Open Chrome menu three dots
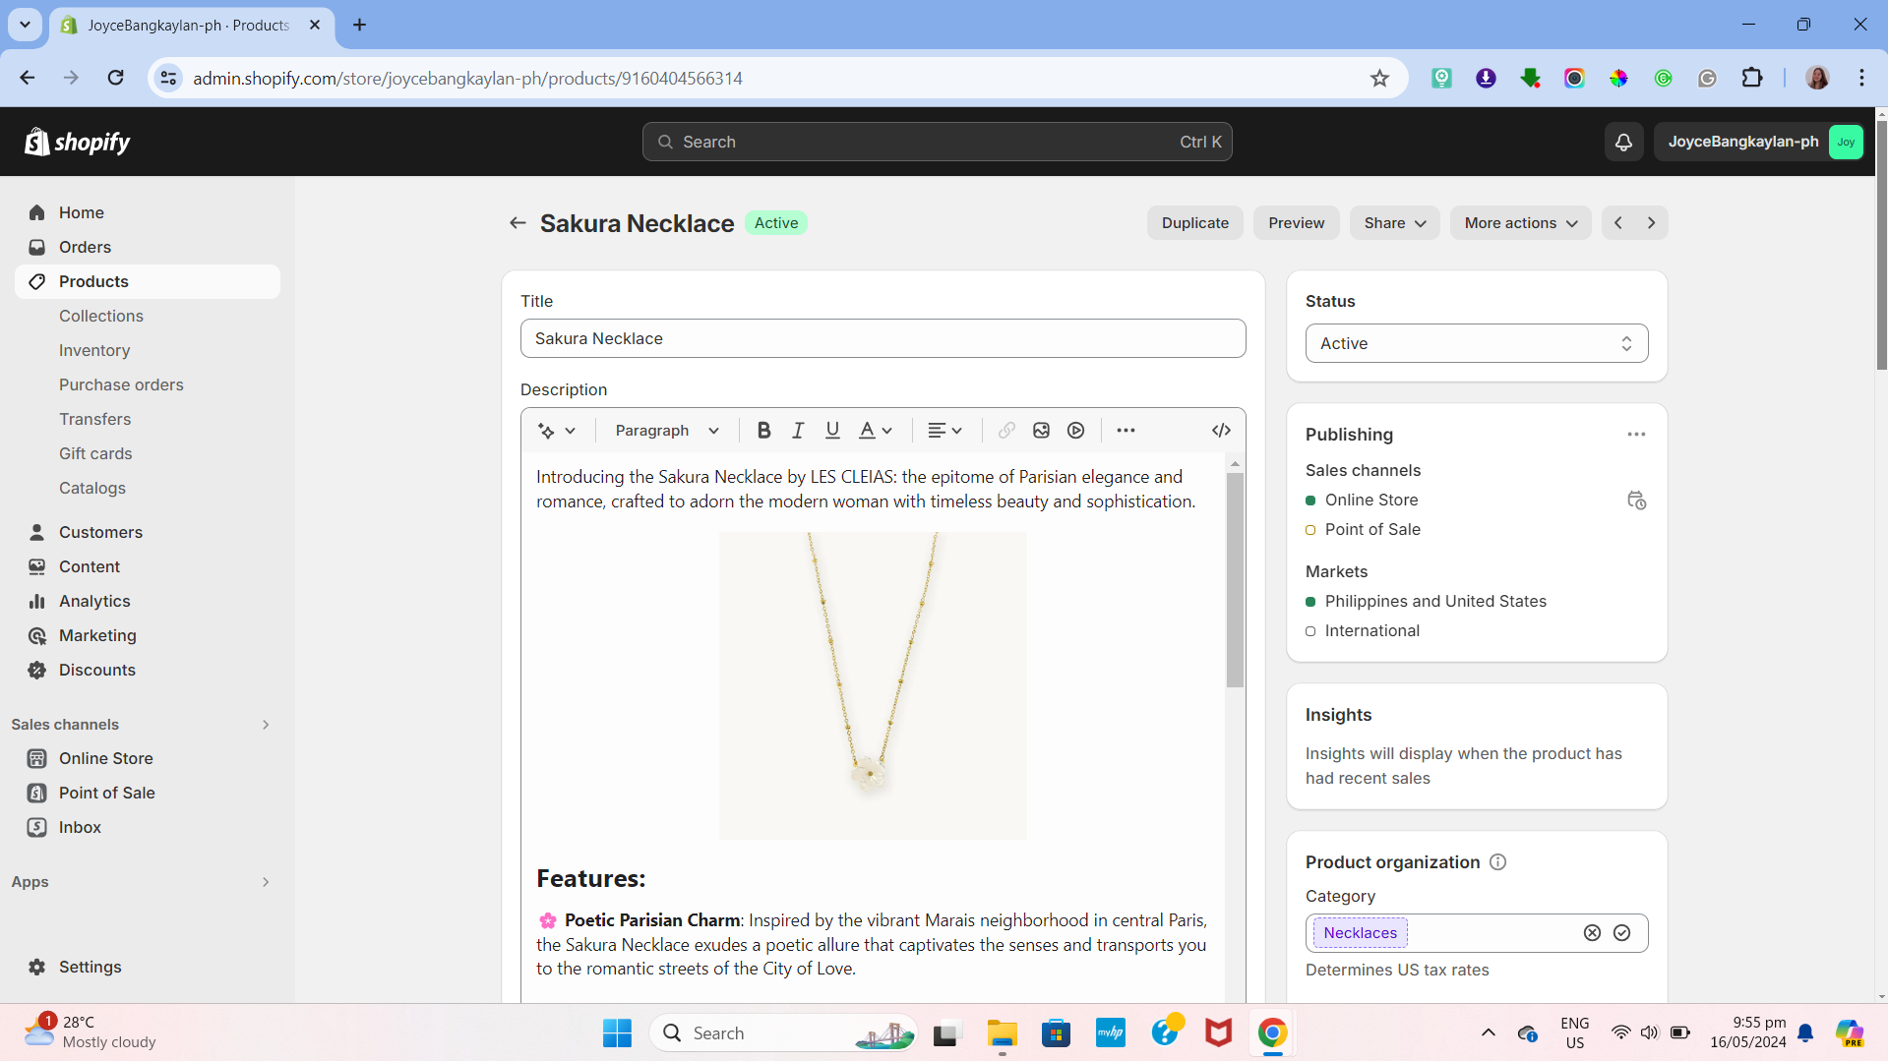The width and height of the screenshot is (1888, 1061). [1861, 79]
